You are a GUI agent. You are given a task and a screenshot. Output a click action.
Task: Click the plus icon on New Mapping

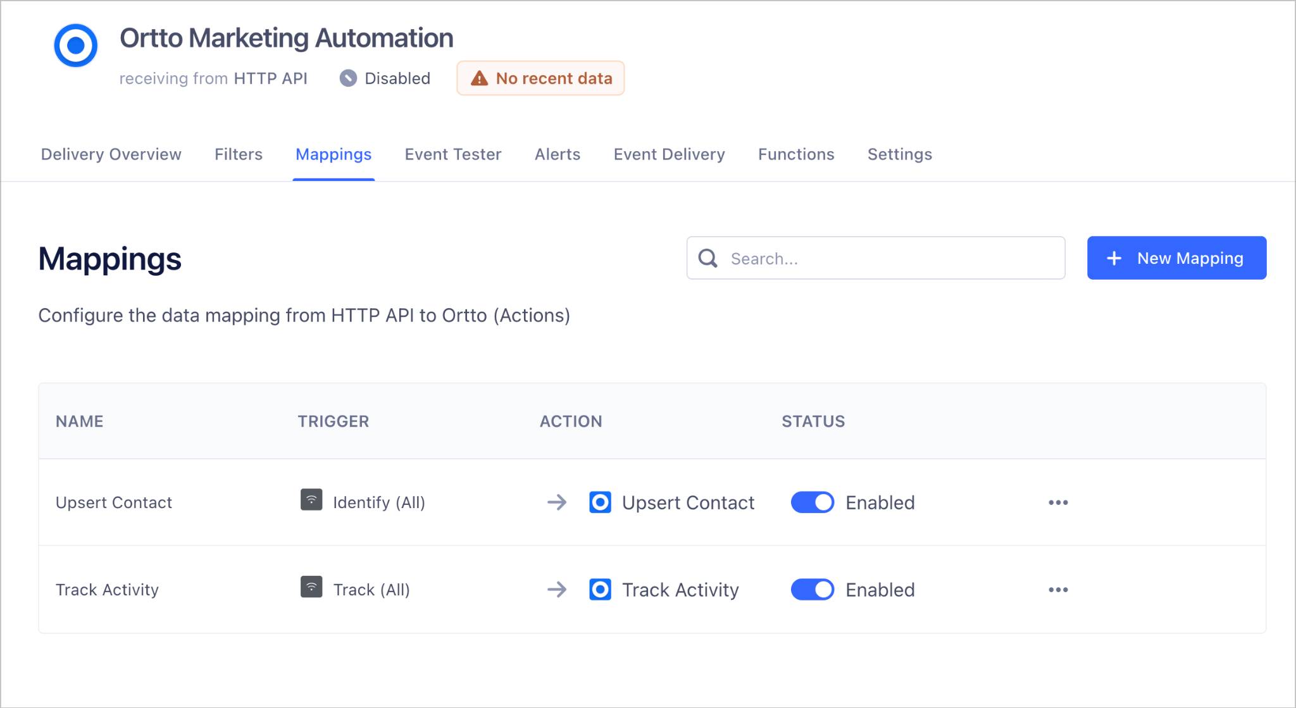point(1114,258)
